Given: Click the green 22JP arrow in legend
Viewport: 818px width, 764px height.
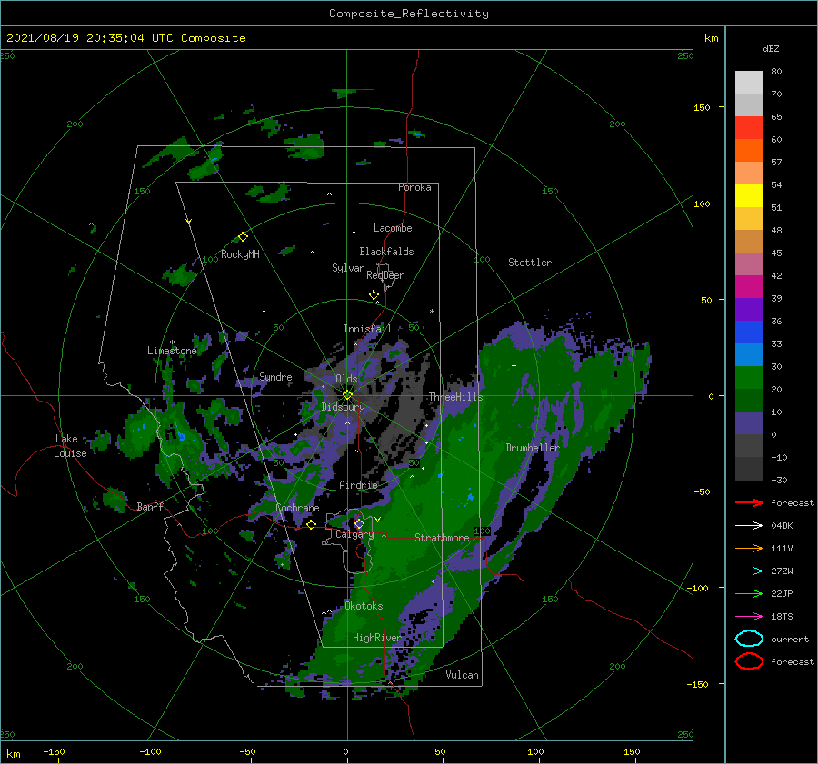Looking at the screenshot, I should click(749, 593).
